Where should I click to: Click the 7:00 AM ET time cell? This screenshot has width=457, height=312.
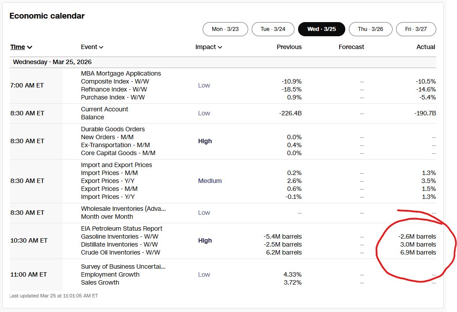(27, 85)
